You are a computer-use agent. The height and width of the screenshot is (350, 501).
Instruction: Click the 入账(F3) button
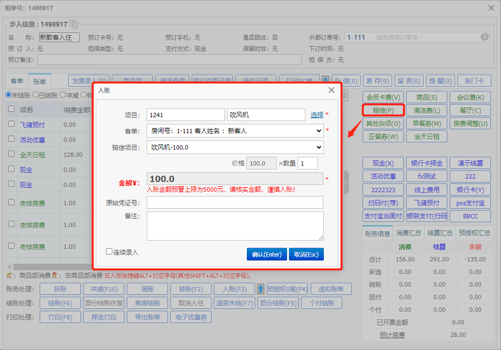[234, 289]
